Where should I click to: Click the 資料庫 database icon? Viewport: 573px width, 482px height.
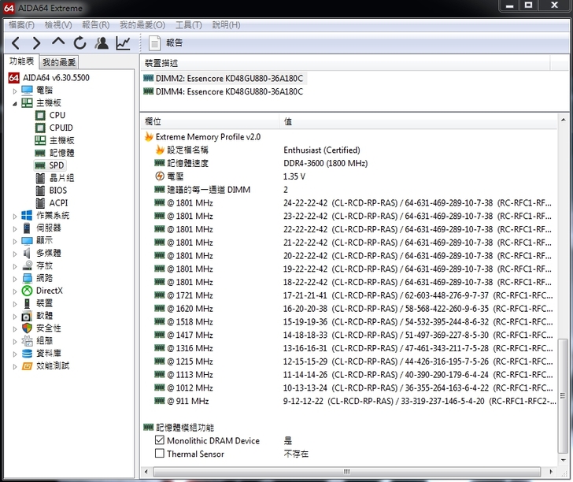tap(27, 354)
